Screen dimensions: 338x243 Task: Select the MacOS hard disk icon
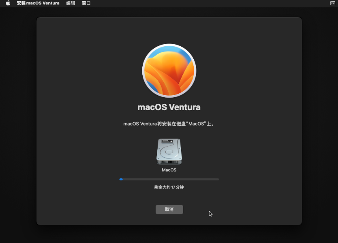(169, 151)
